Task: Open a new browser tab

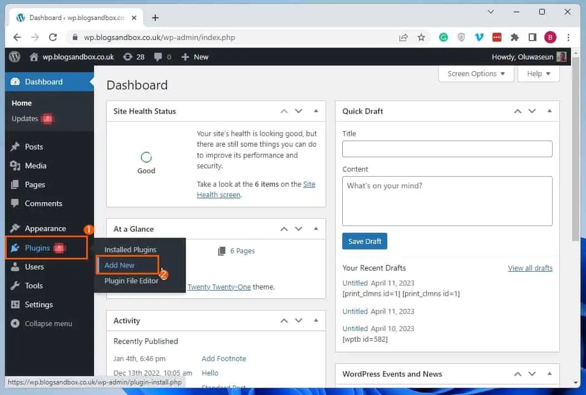Action: [x=155, y=18]
